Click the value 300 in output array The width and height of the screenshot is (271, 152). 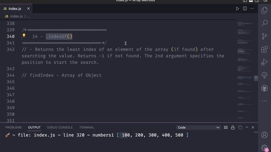point(152,135)
